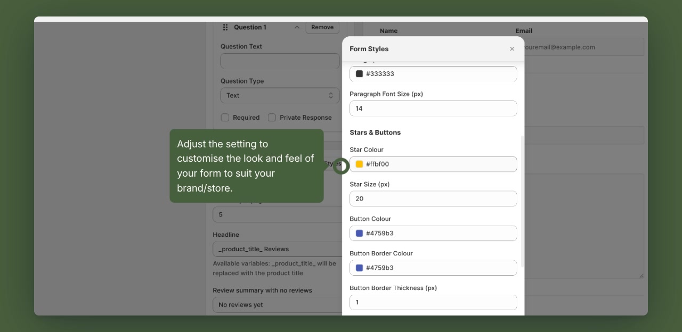
Task: Edit the Headline field with _product_title_ Reviews
Action: (277, 249)
